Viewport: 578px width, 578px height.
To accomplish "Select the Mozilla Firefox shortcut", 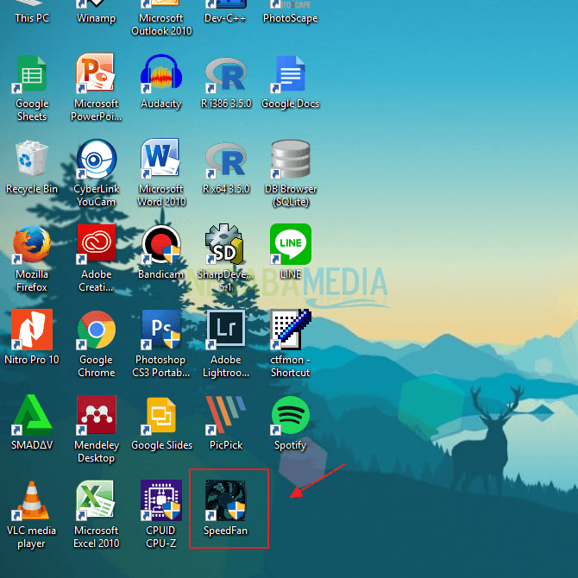I will [x=32, y=245].
